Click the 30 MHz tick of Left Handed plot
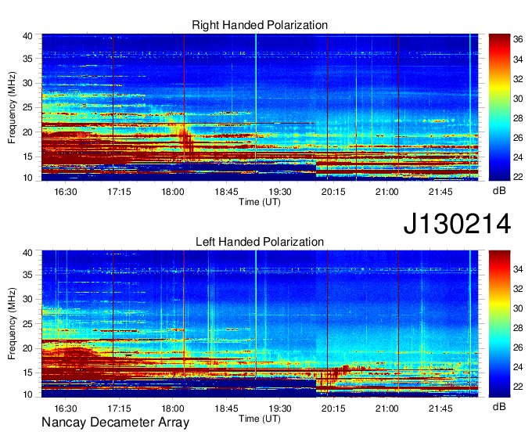 (27, 299)
